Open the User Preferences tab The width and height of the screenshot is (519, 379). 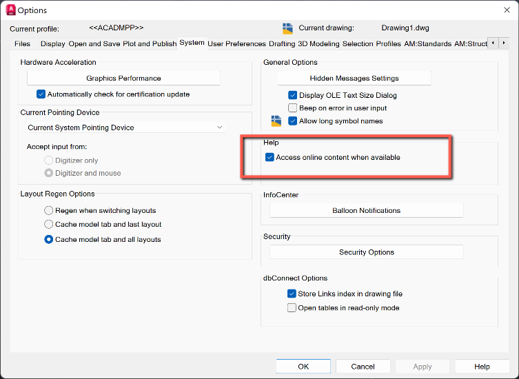(236, 44)
